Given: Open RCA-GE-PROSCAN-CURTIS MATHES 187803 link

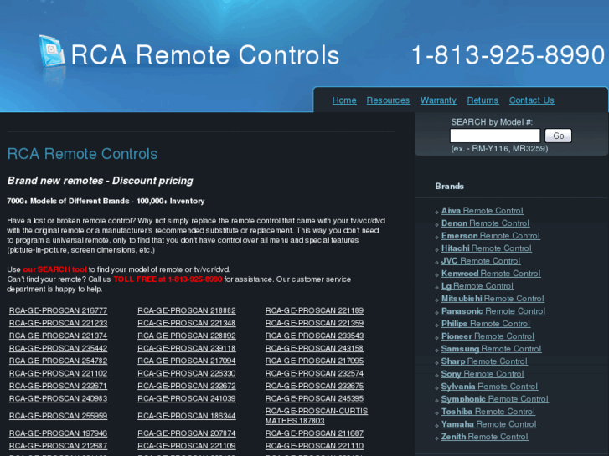Looking at the screenshot, I should point(317,416).
